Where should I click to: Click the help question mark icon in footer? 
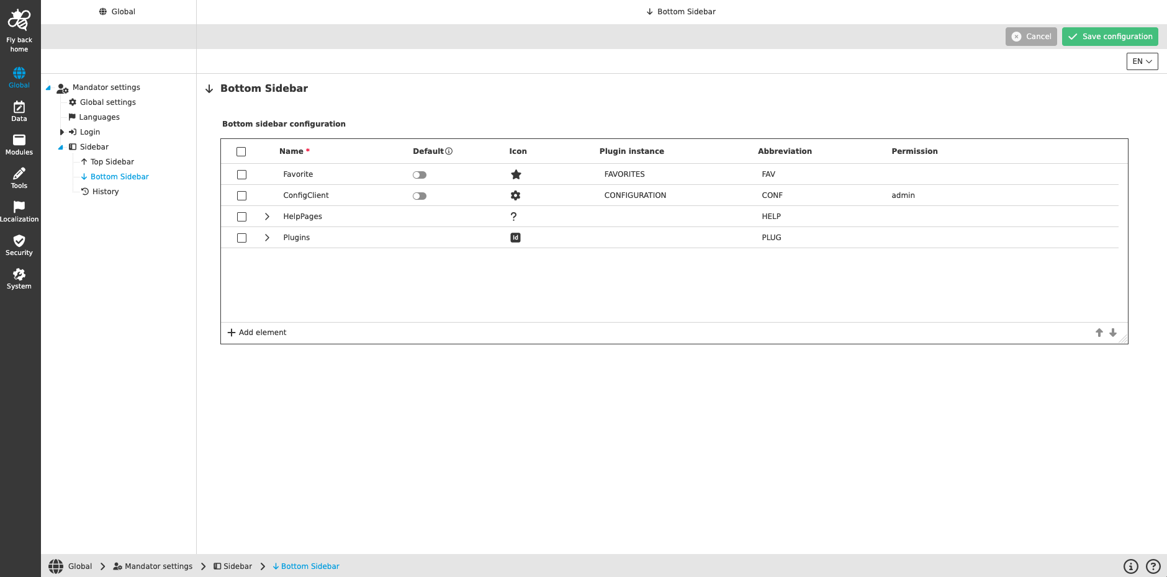pyautogui.click(x=1153, y=566)
